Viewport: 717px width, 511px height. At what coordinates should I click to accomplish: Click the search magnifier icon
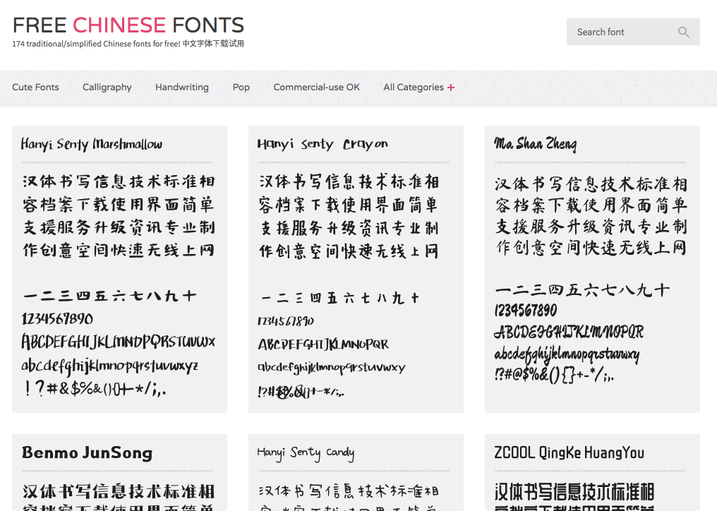(x=684, y=32)
